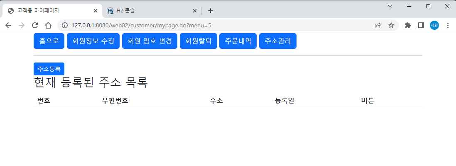Viewport: 456px width, 166px height.
Task: View site information icon in address bar
Action: point(64,26)
